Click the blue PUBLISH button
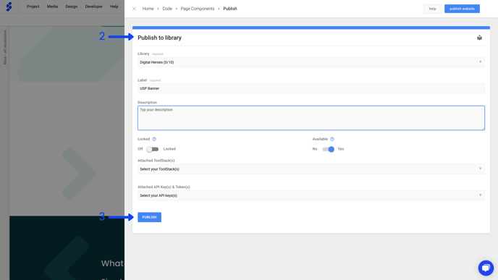Viewport: 498px width, 280px height. pyautogui.click(x=149, y=217)
